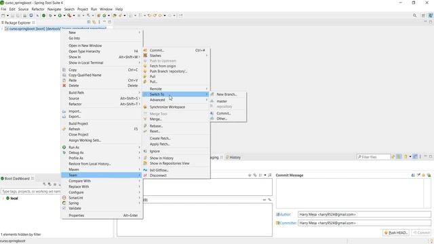Click the Signed-off-by pen icon
The width and height of the screenshot is (434, 244).
coord(418,175)
